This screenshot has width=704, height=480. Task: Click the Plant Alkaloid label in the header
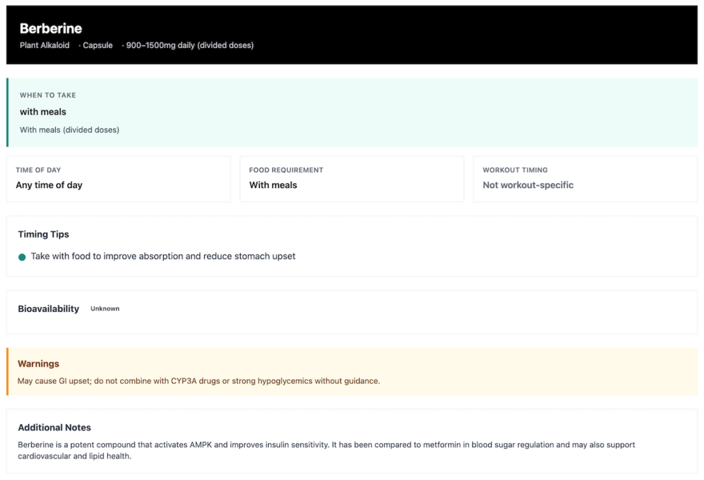click(x=45, y=45)
